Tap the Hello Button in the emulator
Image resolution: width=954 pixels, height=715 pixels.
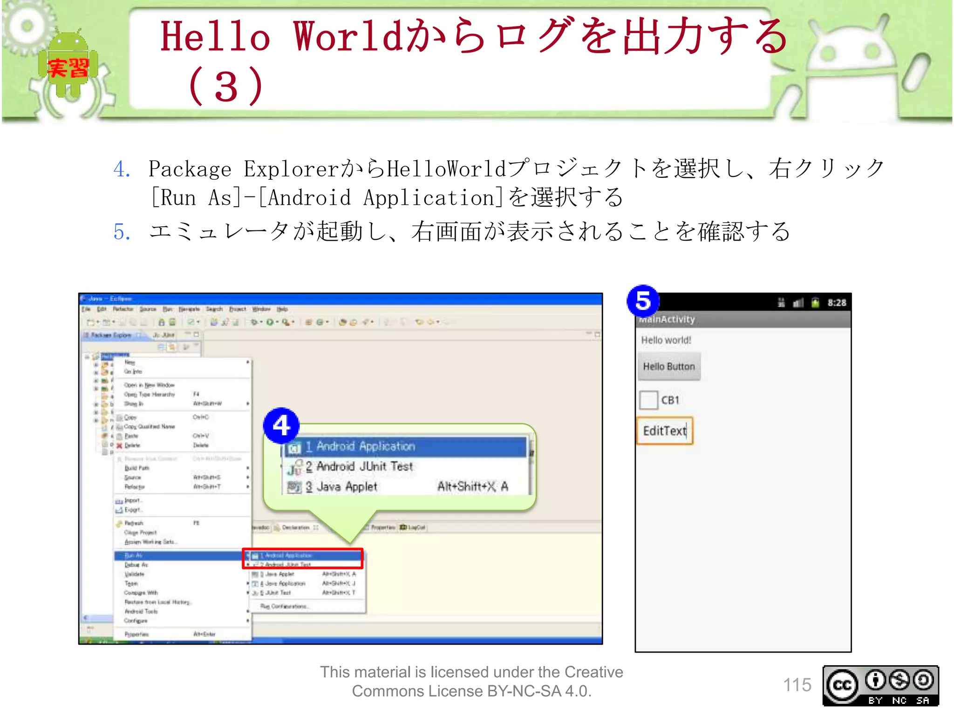[x=669, y=366]
